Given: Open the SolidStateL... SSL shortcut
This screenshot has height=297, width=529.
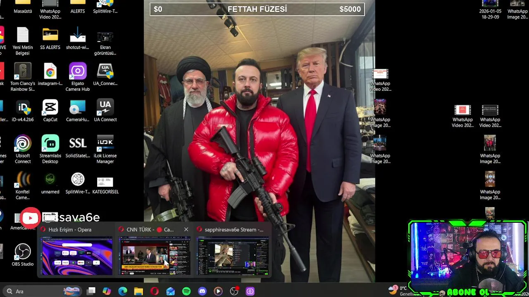Looking at the screenshot, I should pyautogui.click(x=78, y=147).
